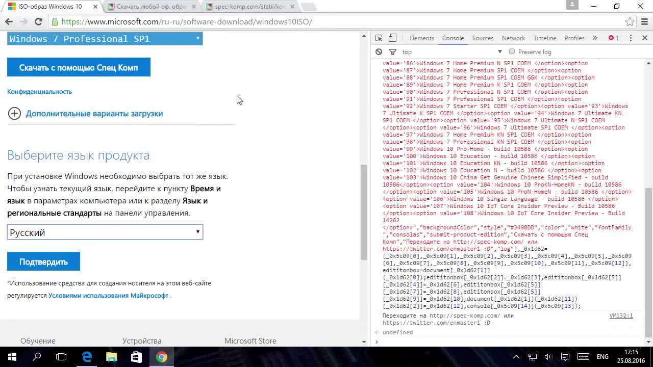
Task: Click the new tab button
Action: [x=309, y=7]
